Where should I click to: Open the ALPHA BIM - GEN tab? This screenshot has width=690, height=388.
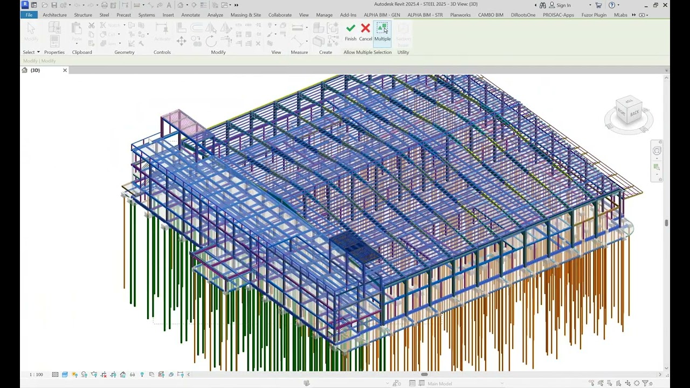[382, 15]
